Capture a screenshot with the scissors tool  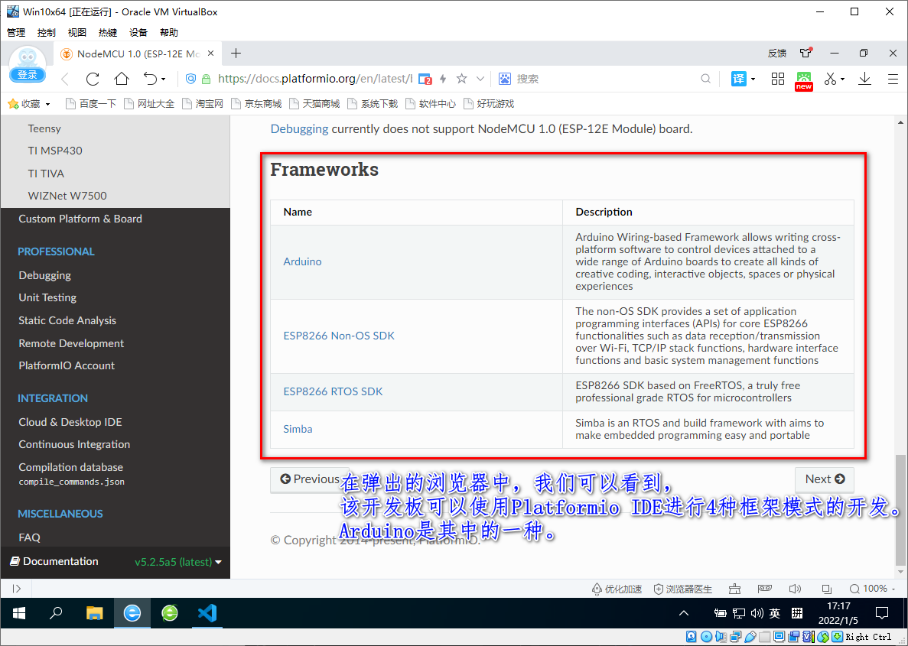(830, 78)
